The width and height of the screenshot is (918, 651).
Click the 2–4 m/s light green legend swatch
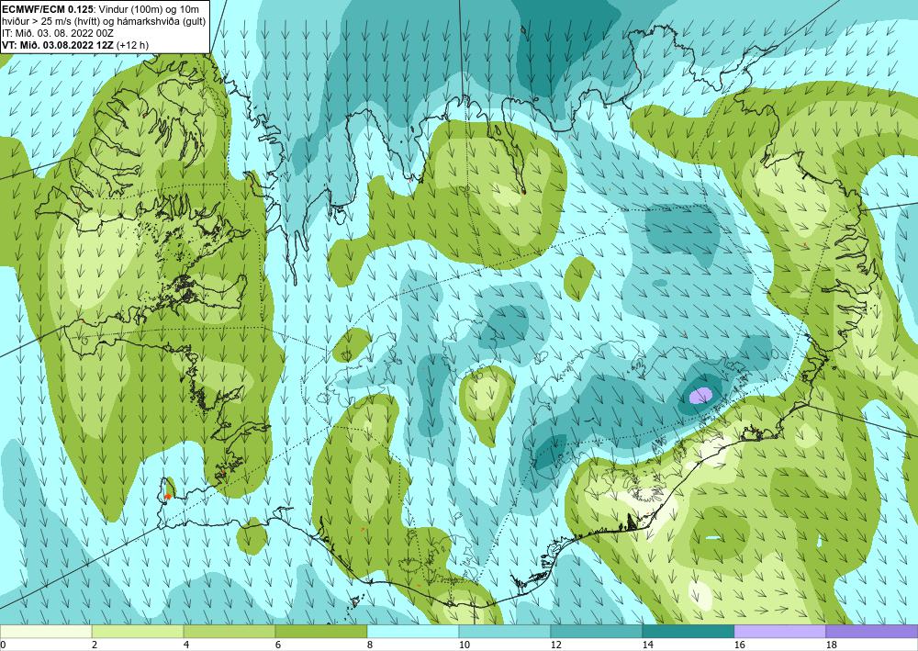click(138, 632)
